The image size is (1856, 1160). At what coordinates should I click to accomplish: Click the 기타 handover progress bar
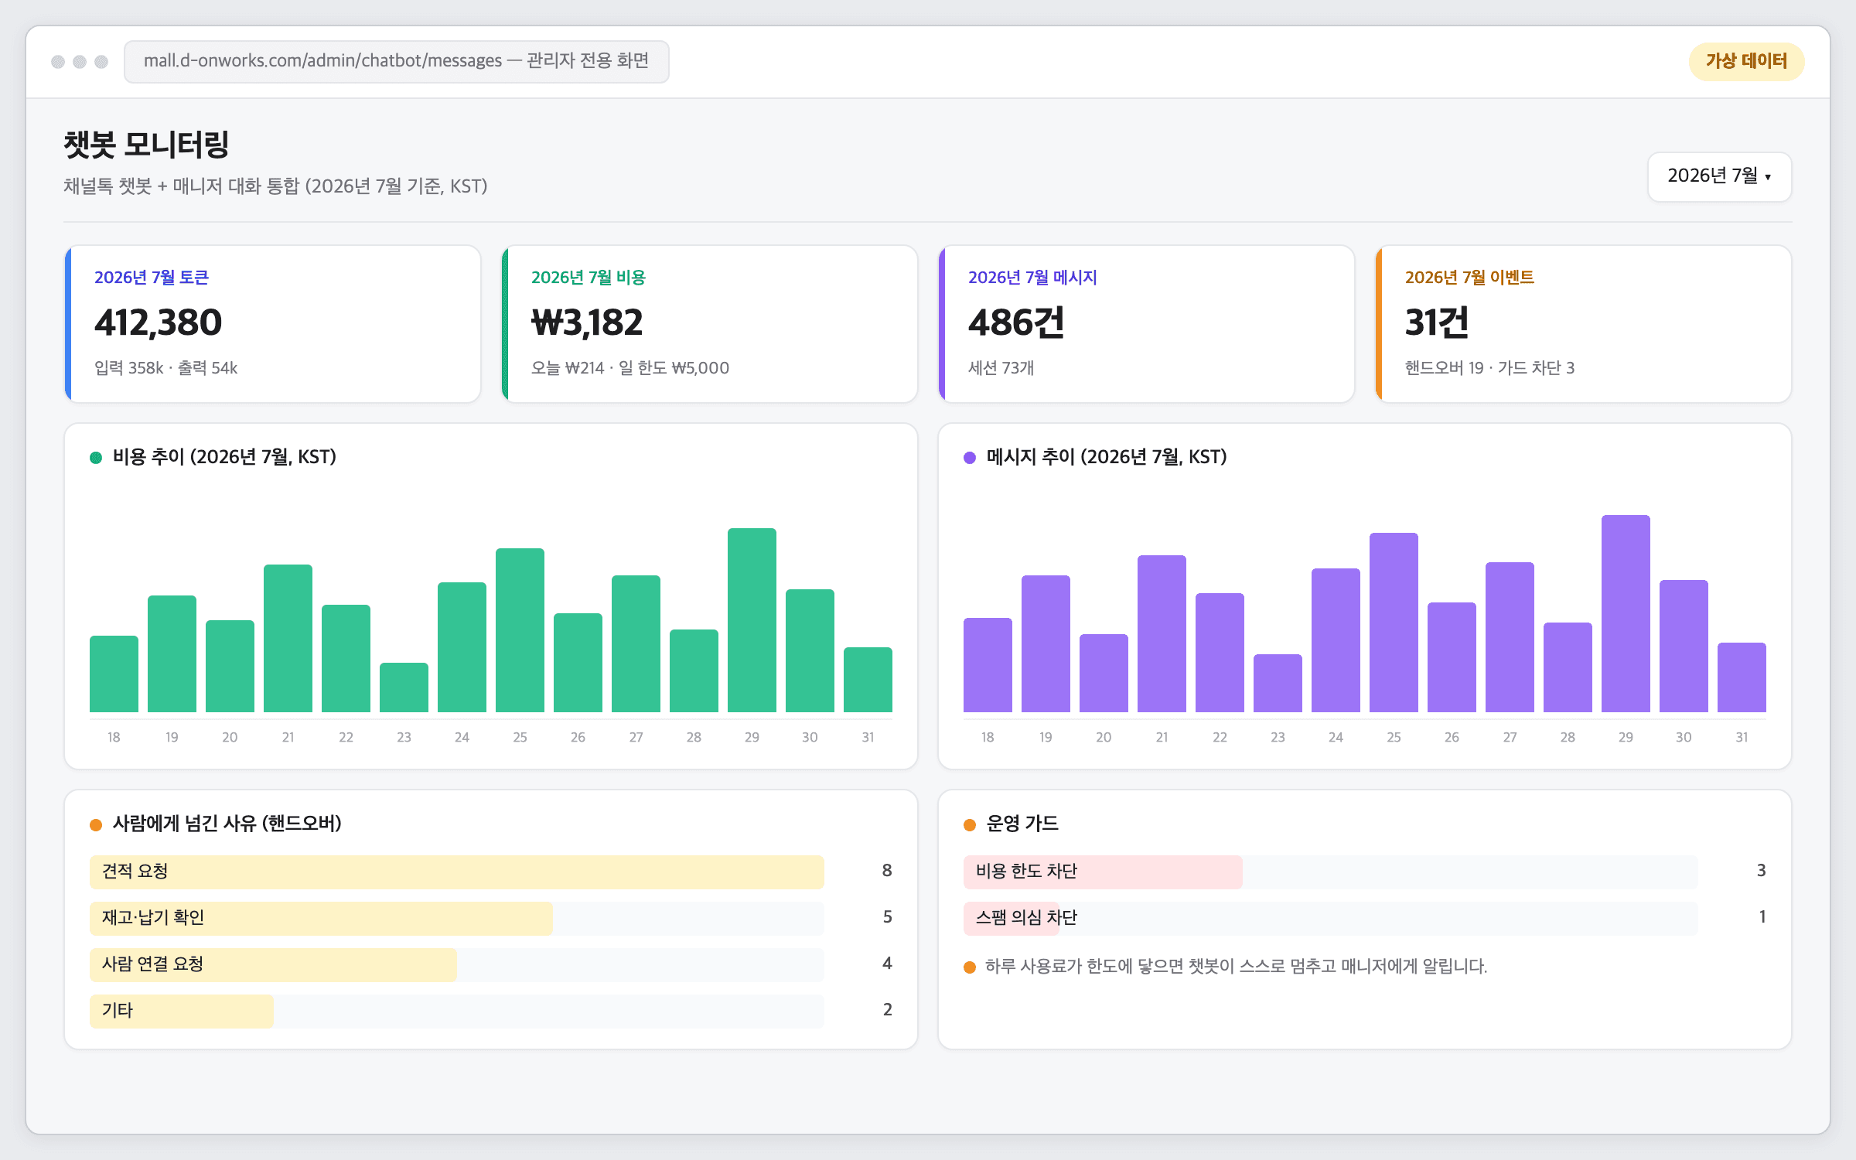tap(457, 1011)
